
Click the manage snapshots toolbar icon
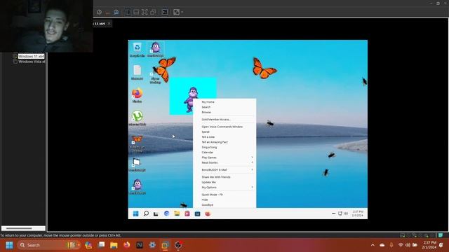[x=116, y=12]
